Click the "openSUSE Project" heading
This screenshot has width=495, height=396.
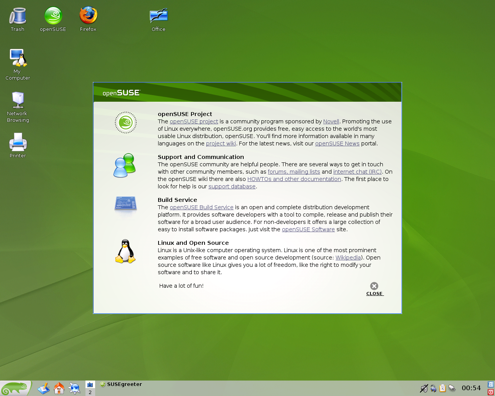pos(185,114)
